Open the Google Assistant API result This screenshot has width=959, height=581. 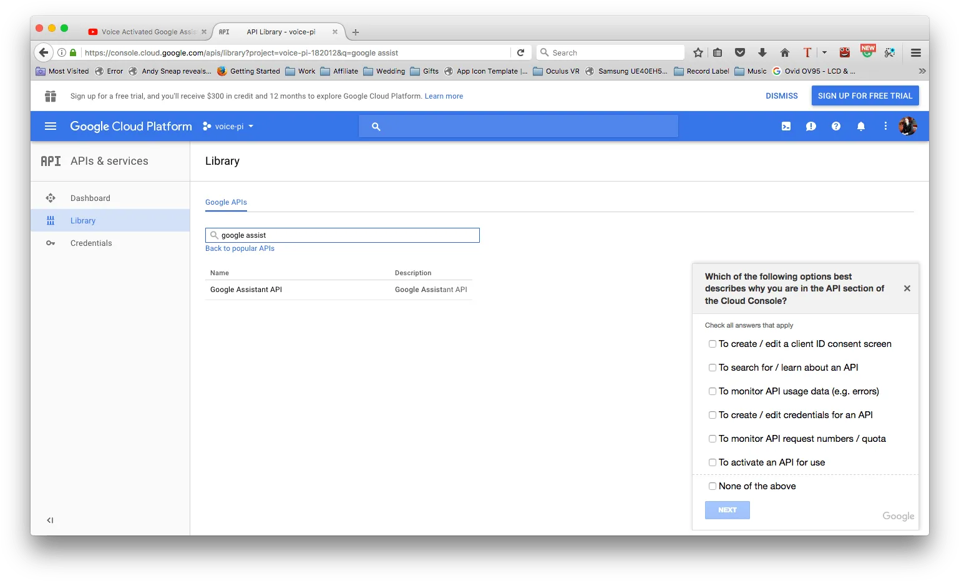(x=246, y=290)
